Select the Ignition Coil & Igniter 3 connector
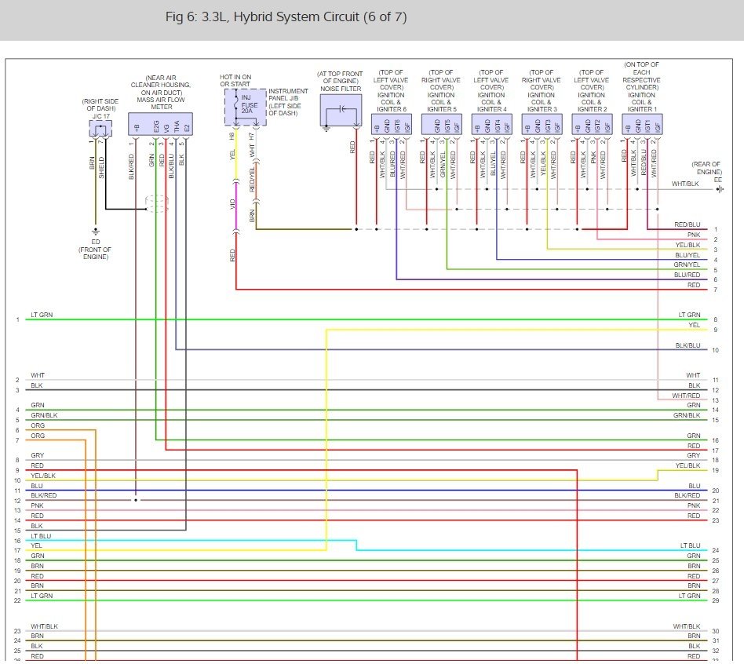Image resolution: width=744 pixels, height=664 pixels. 542,124
